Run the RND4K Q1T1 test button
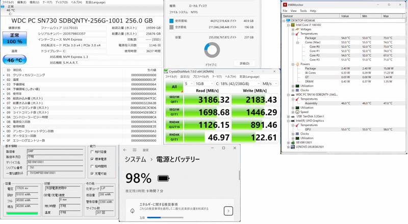Screen dimensions: 408x224 pyautogui.click(x=174, y=137)
